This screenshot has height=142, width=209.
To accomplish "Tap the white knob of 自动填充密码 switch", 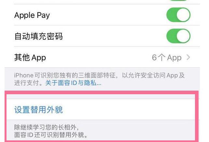I will point(183,36).
